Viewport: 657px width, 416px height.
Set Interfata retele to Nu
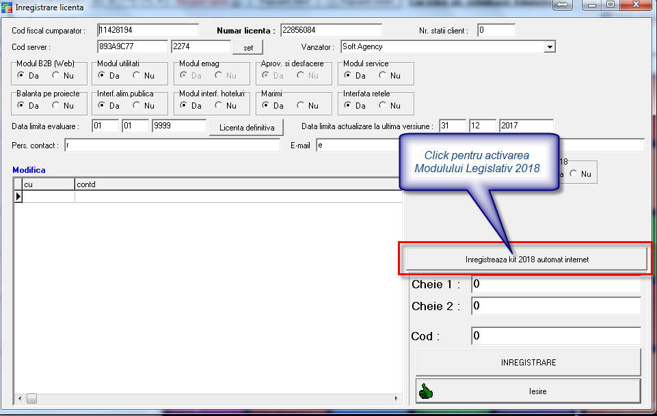tap(384, 106)
